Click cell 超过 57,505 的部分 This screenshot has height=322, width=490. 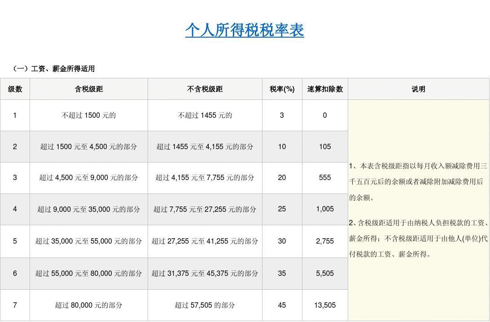205,305
